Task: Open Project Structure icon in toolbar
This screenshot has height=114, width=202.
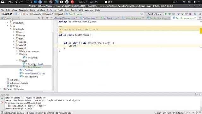Action: tap(195, 14)
